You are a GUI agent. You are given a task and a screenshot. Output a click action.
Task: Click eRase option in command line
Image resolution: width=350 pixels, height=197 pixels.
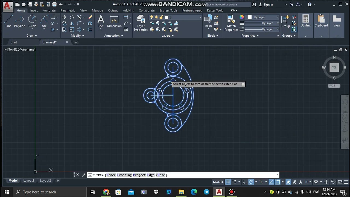pos(161,175)
